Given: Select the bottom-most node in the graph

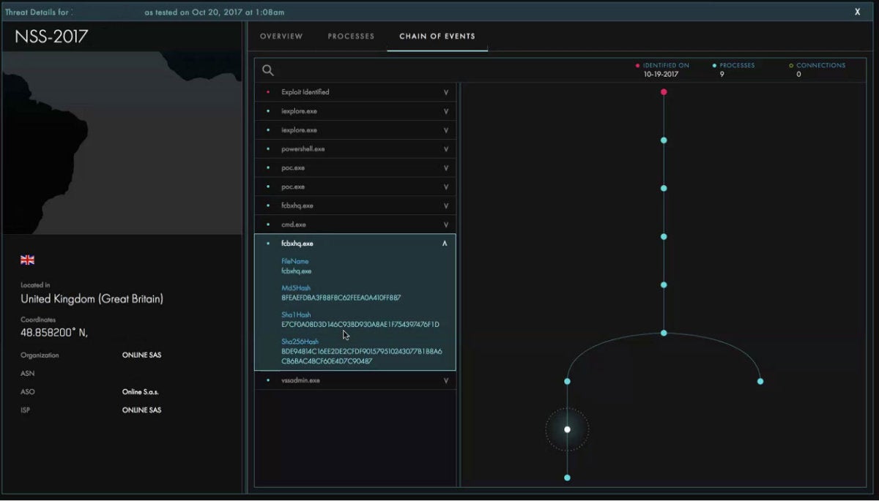Looking at the screenshot, I should pyautogui.click(x=567, y=478).
